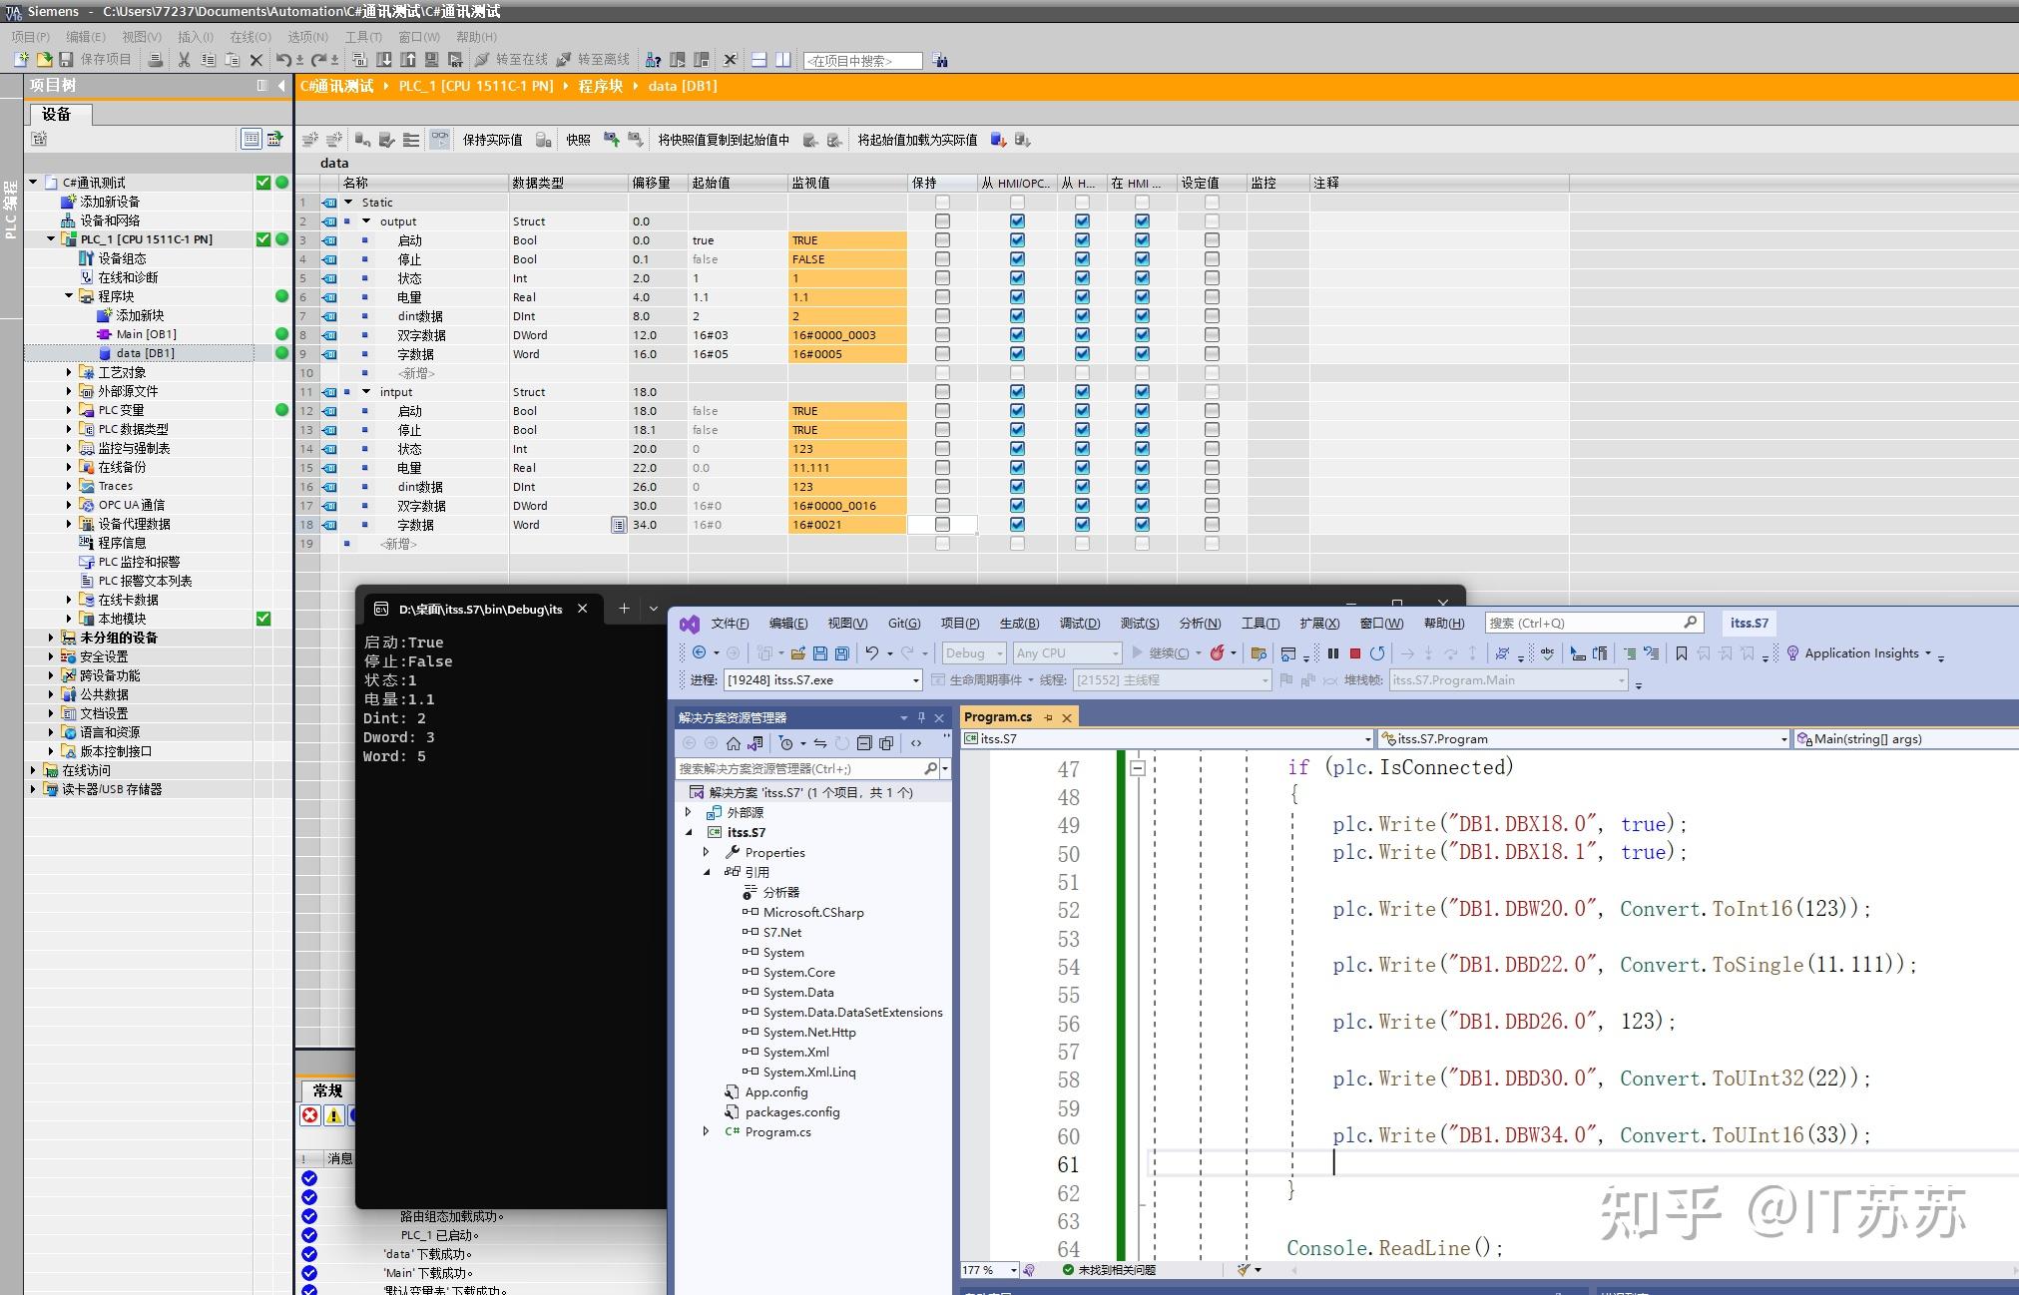
Task: Click the home icon in Solution Explorer toolbar
Action: pos(734,743)
